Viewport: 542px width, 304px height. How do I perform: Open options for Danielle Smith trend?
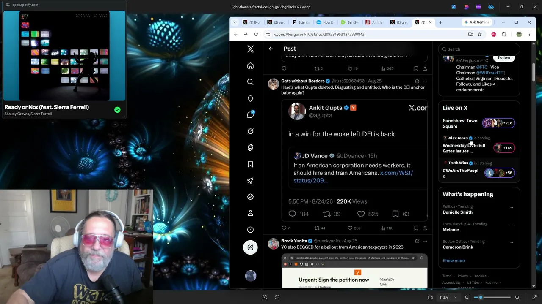512,208
